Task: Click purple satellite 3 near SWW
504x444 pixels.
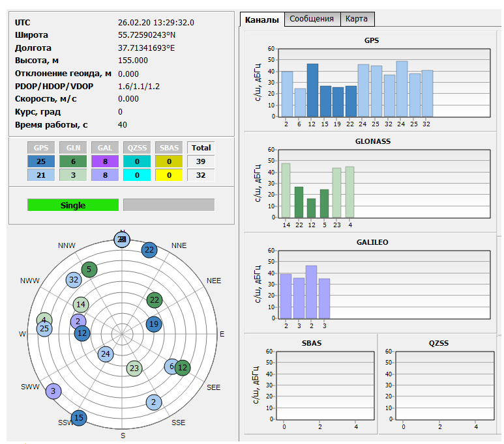Action: tap(53, 391)
